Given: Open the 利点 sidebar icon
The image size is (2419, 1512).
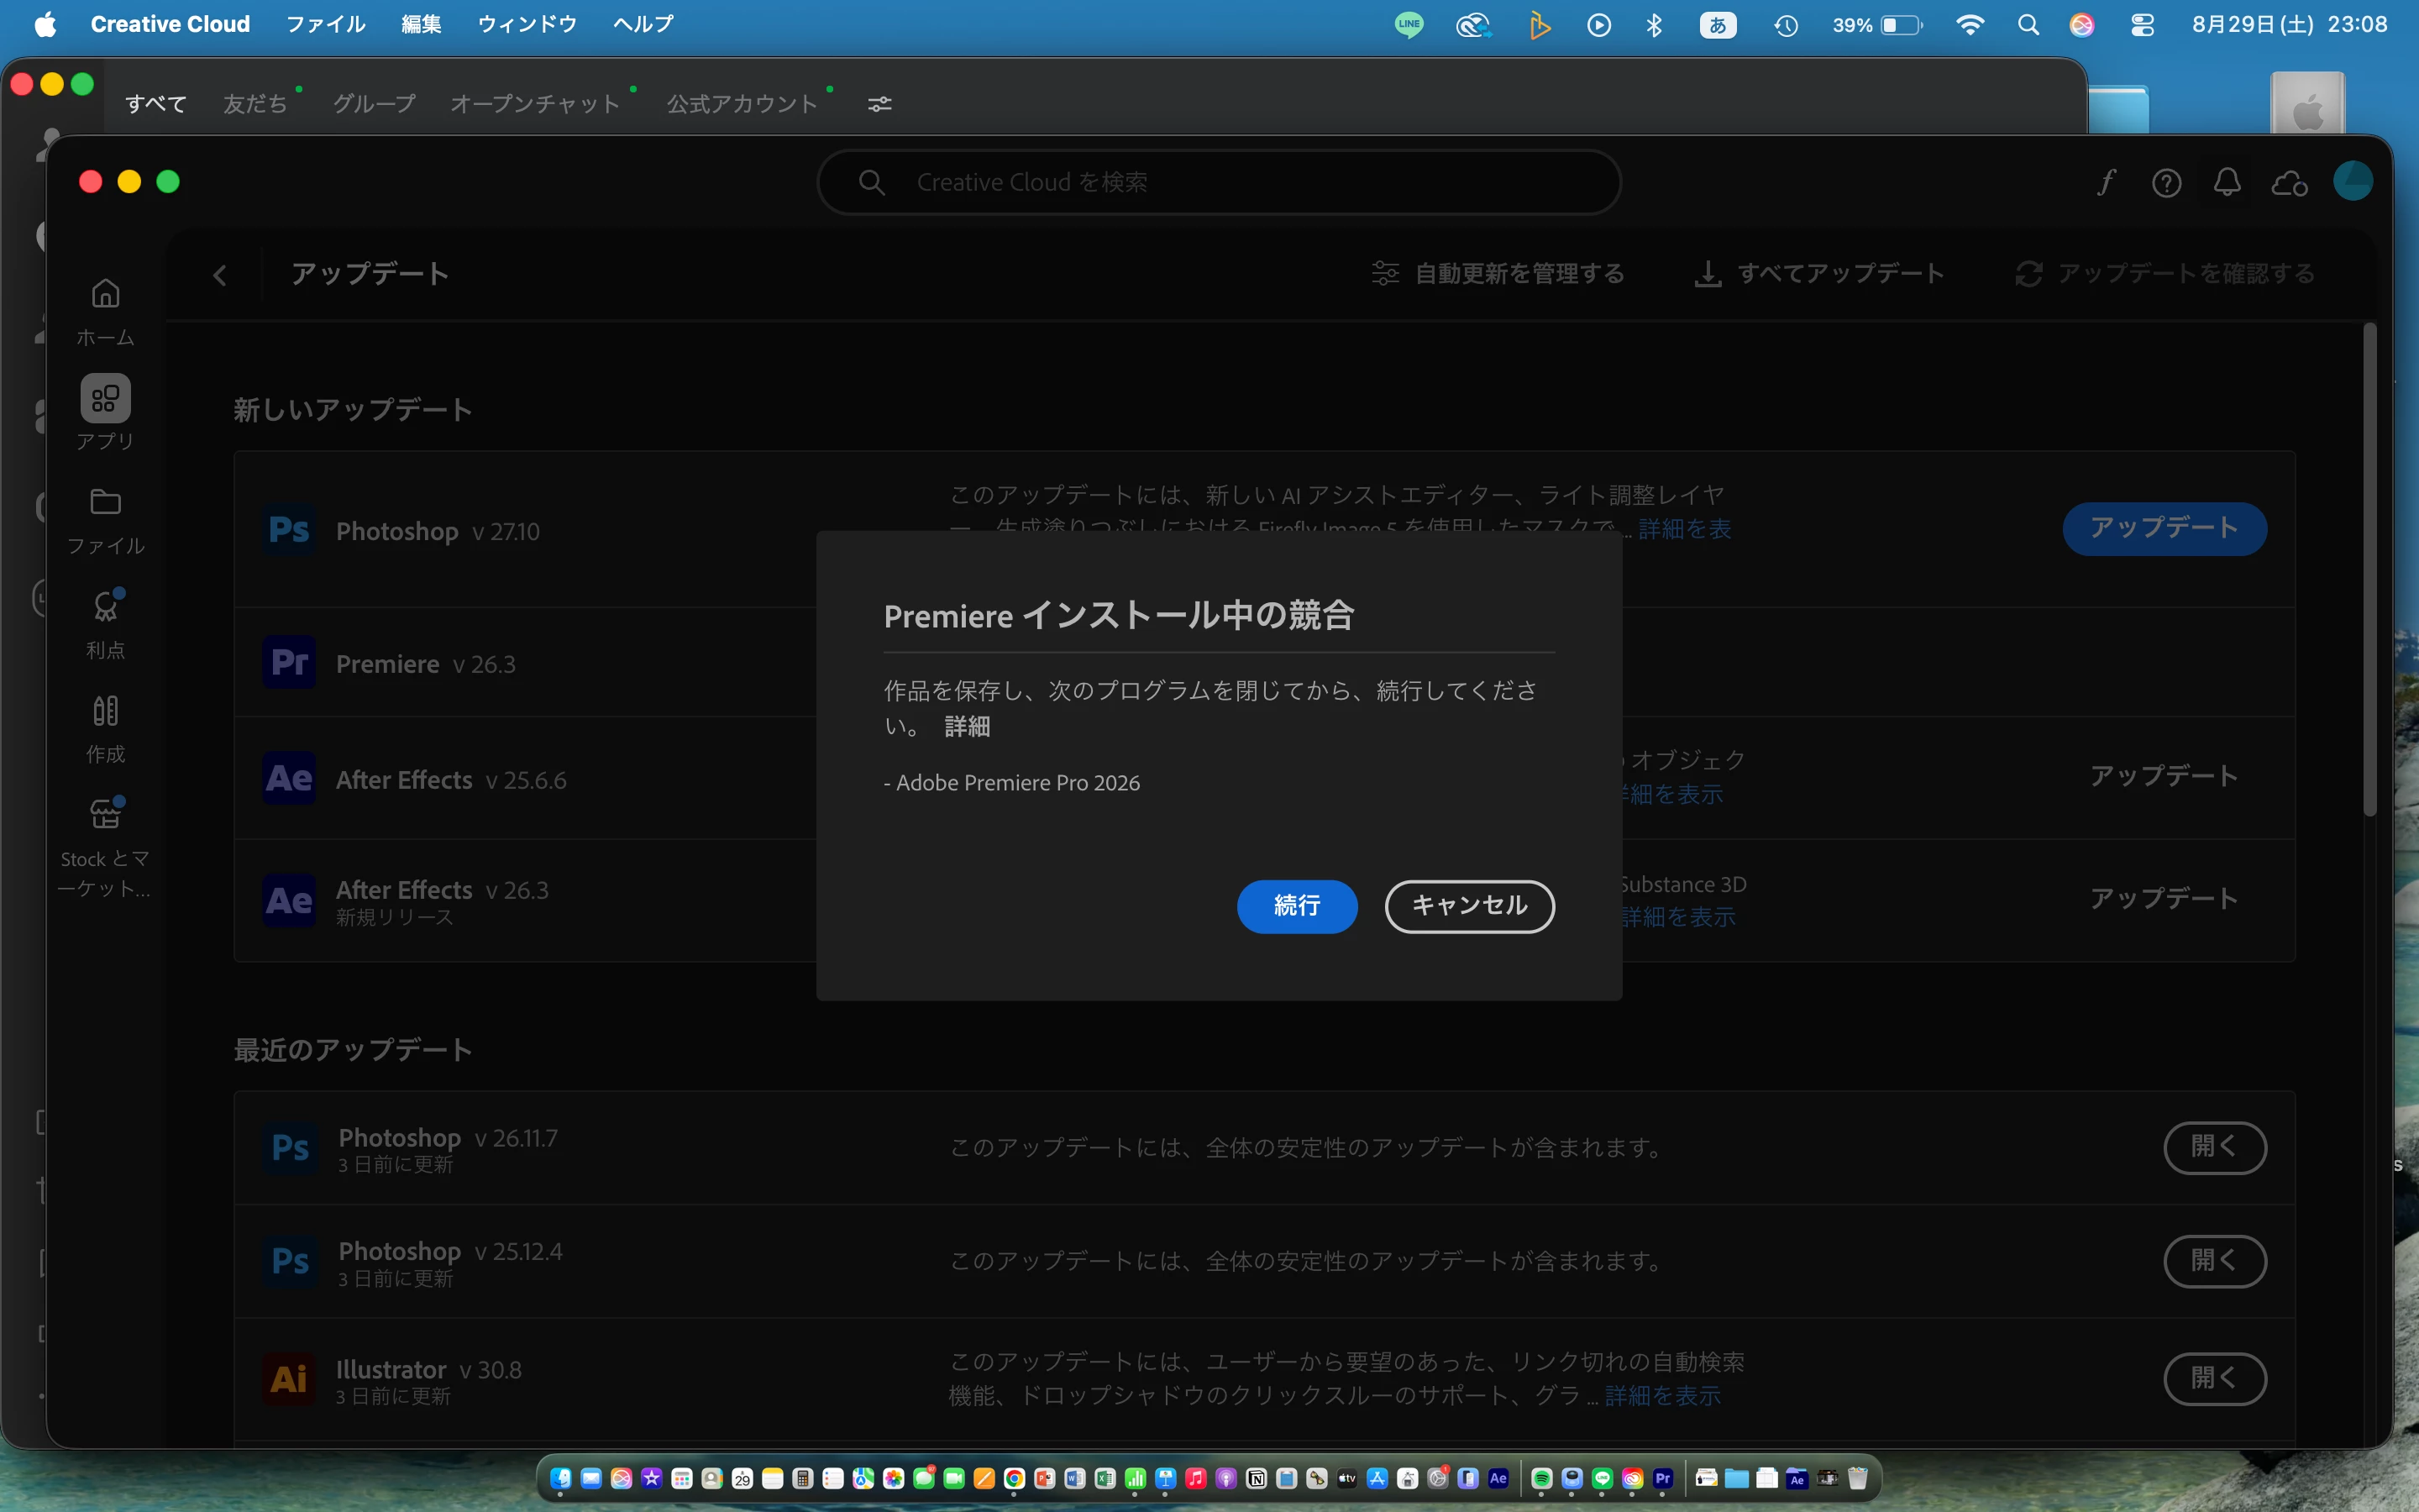Looking at the screenshot, I should (105, 625).
